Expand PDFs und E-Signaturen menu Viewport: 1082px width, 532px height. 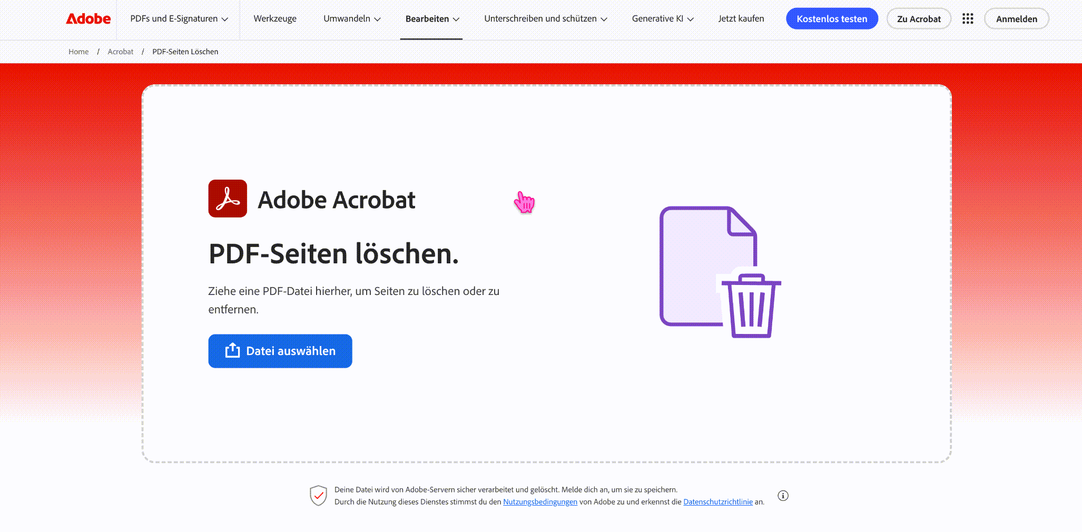point(179,19)
